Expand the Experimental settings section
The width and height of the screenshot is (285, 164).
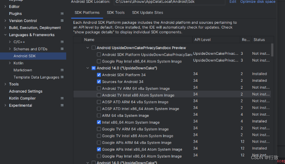5,106
